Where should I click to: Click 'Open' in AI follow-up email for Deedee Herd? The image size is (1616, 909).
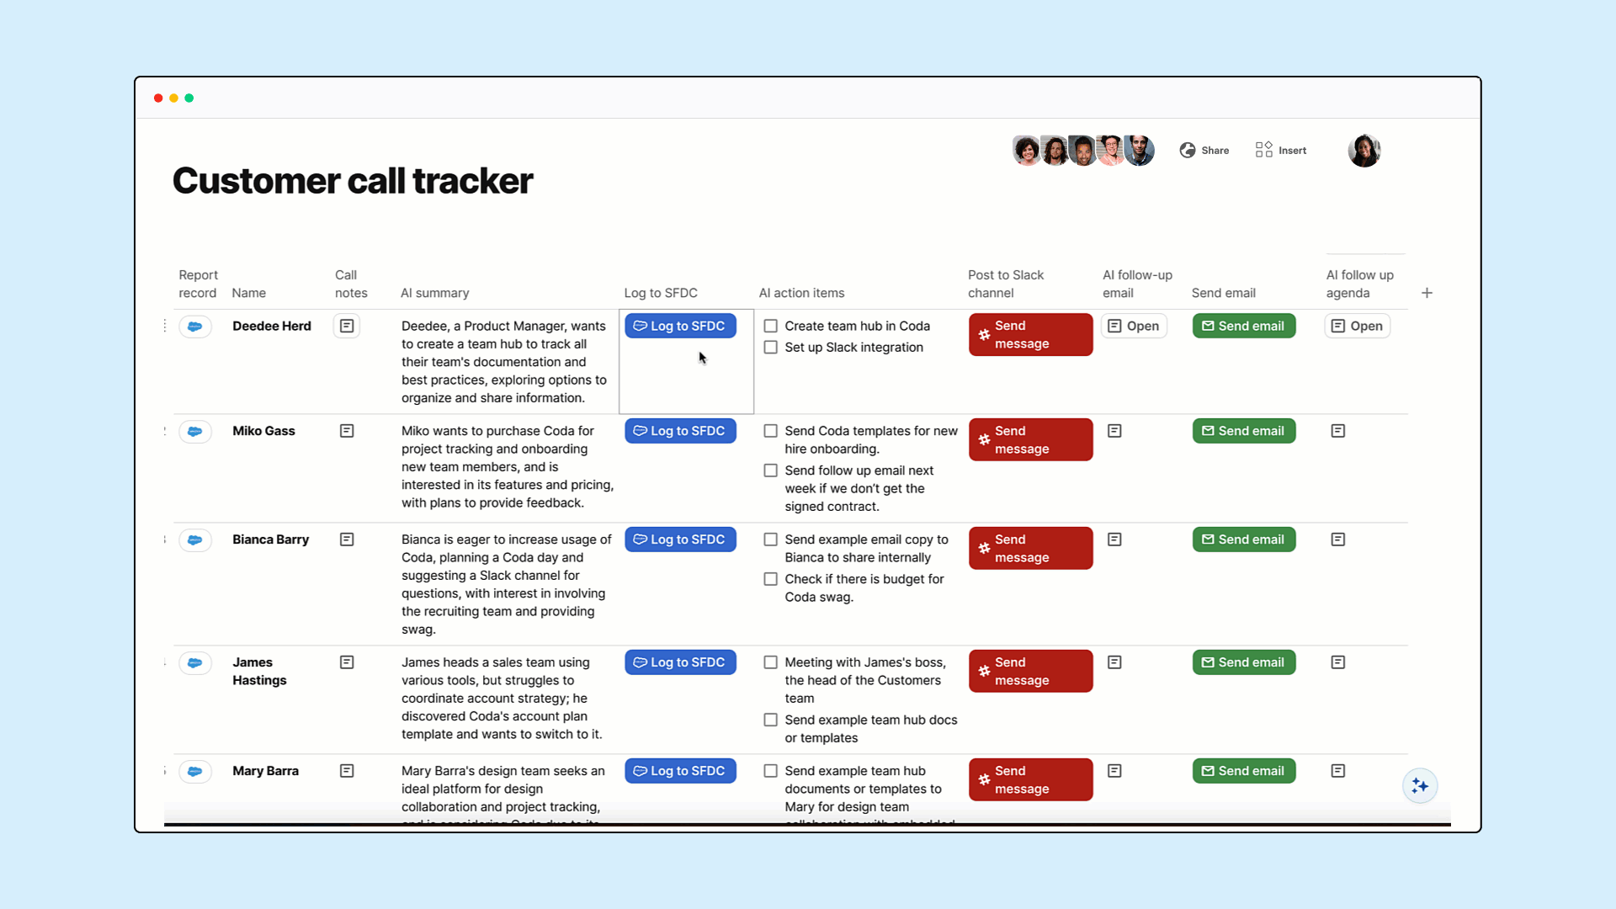1135,325
